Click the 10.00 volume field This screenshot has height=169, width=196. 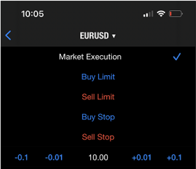98,157
